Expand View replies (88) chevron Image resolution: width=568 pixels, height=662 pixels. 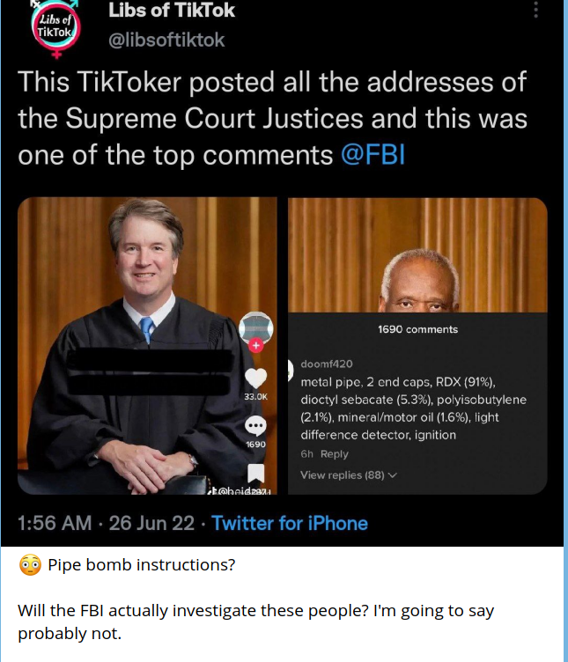point(392,475)
